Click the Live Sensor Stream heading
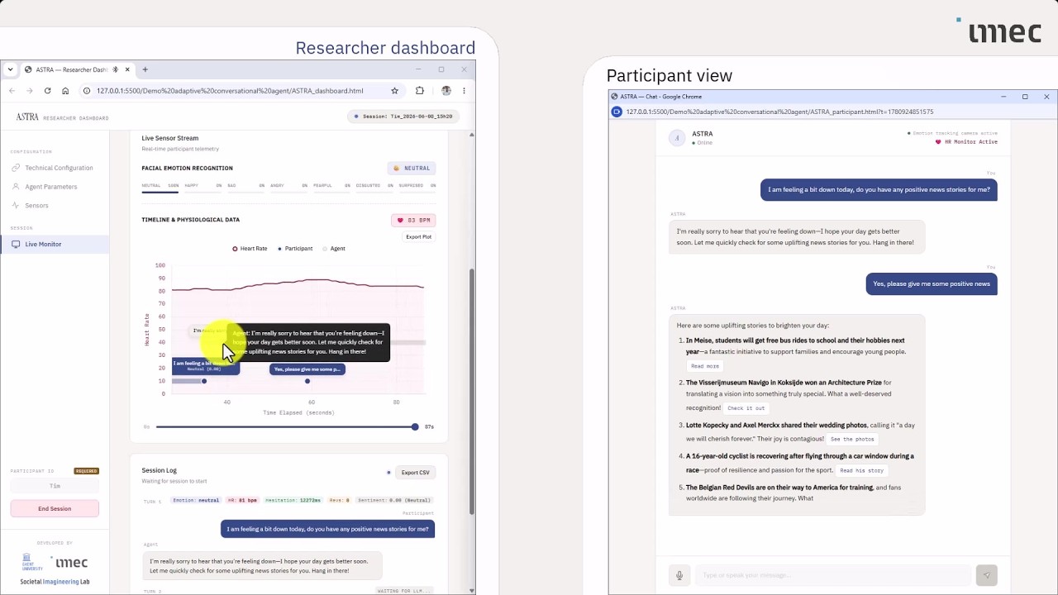 169,138
